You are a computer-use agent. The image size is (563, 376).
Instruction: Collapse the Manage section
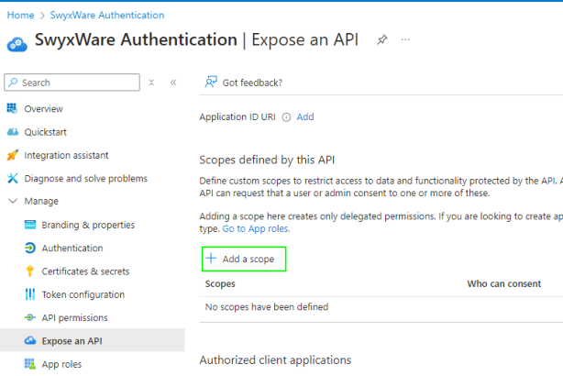[13, 201]
